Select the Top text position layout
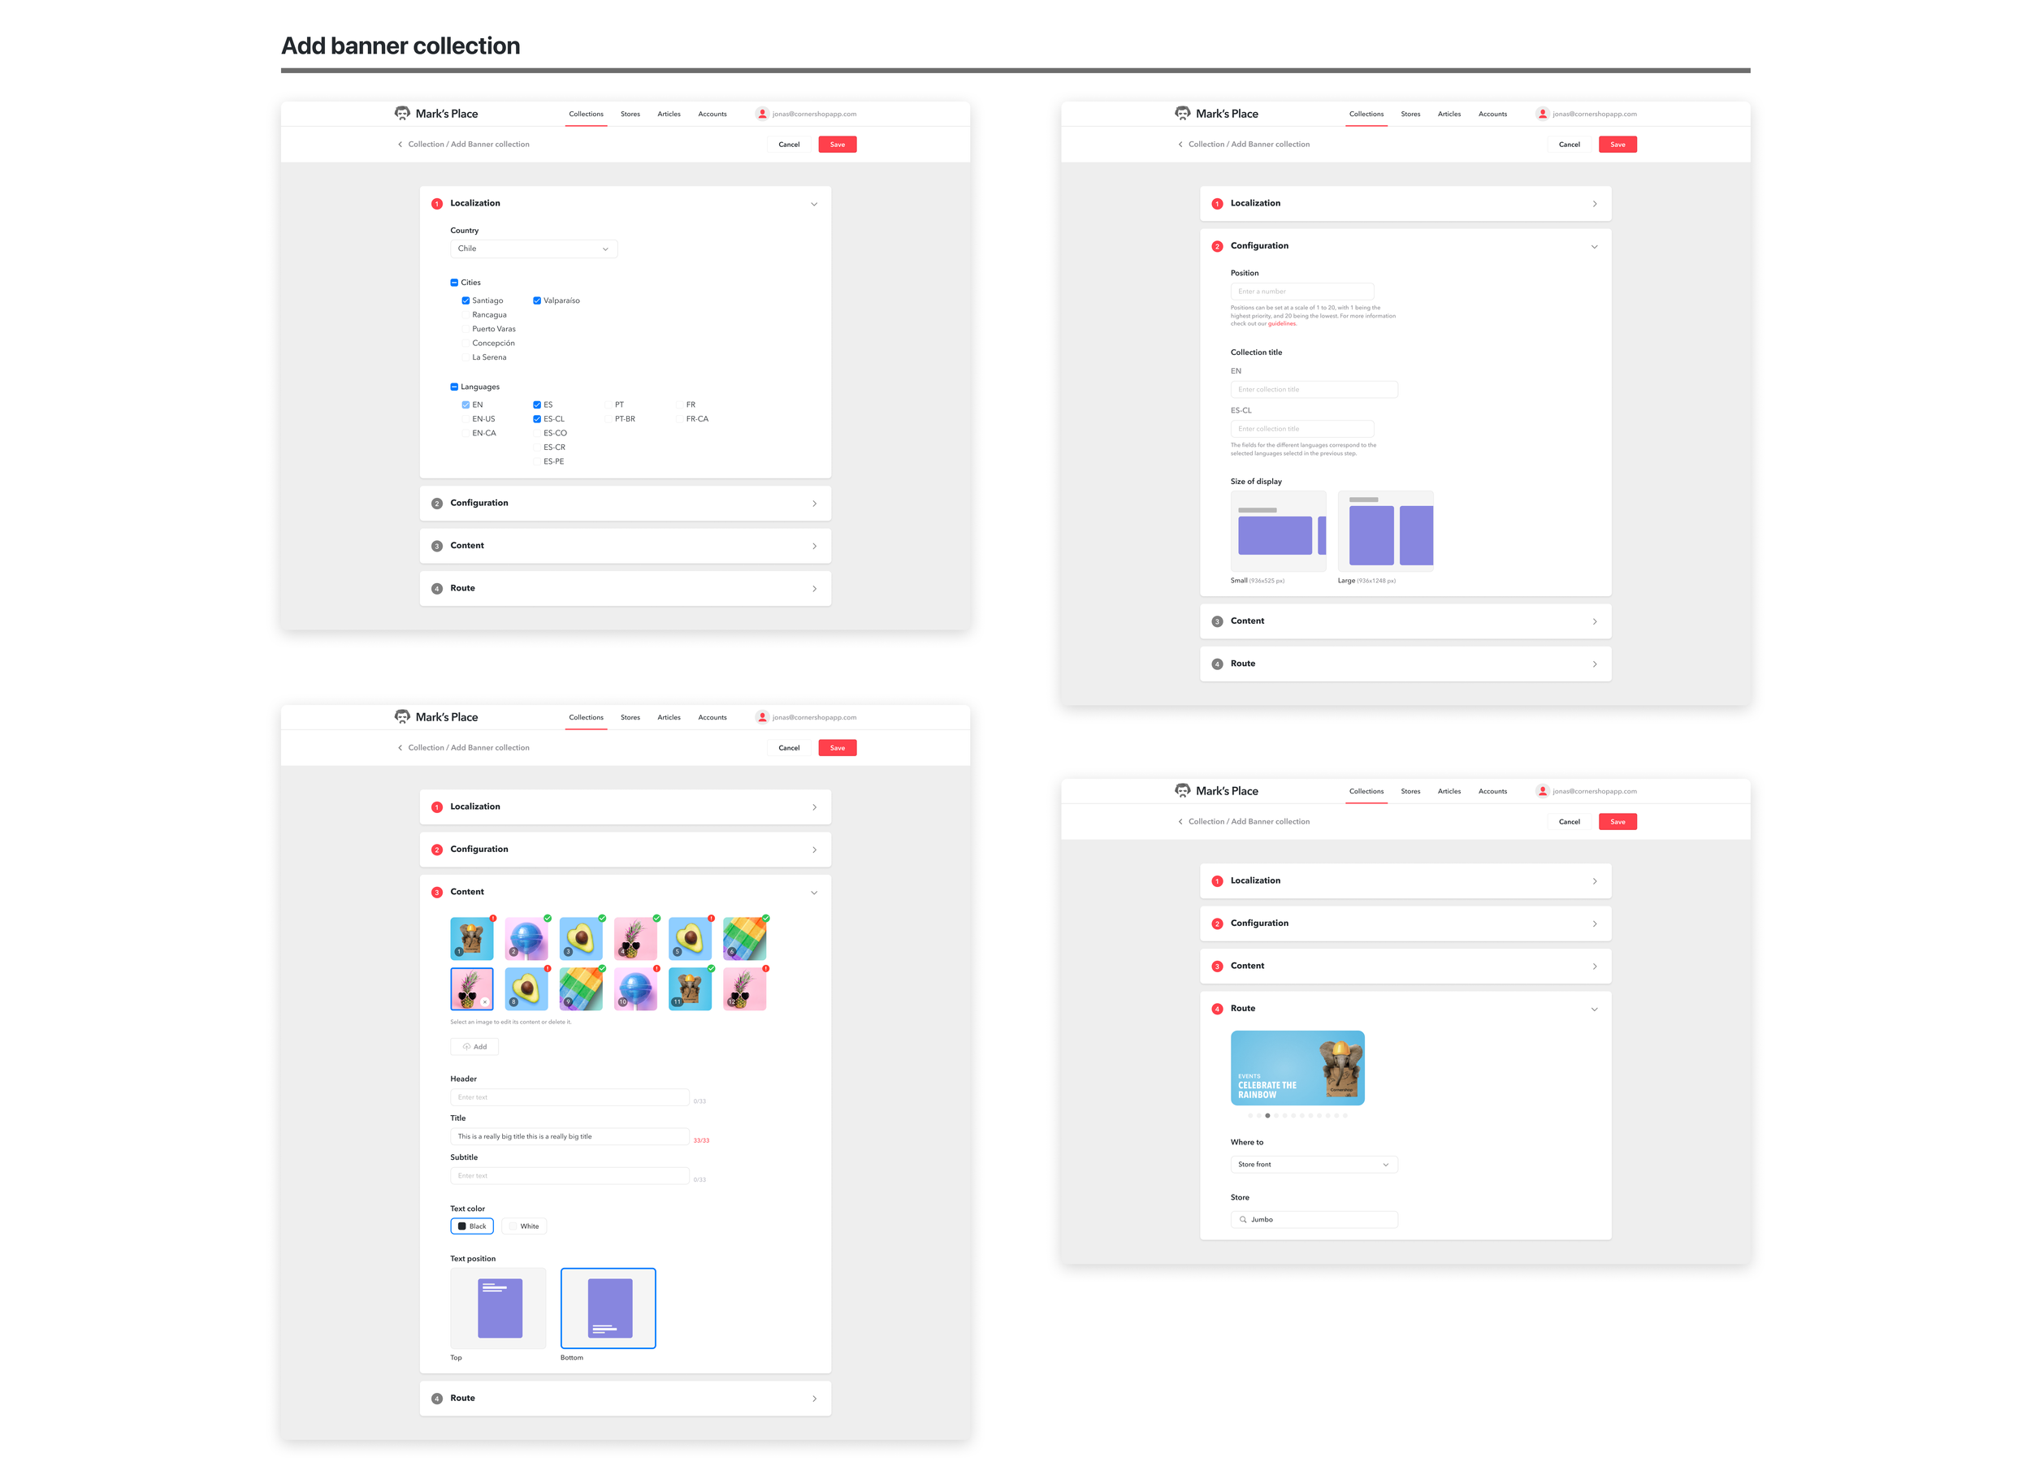This screenshot has height=1479, width=2031. 498,1308
